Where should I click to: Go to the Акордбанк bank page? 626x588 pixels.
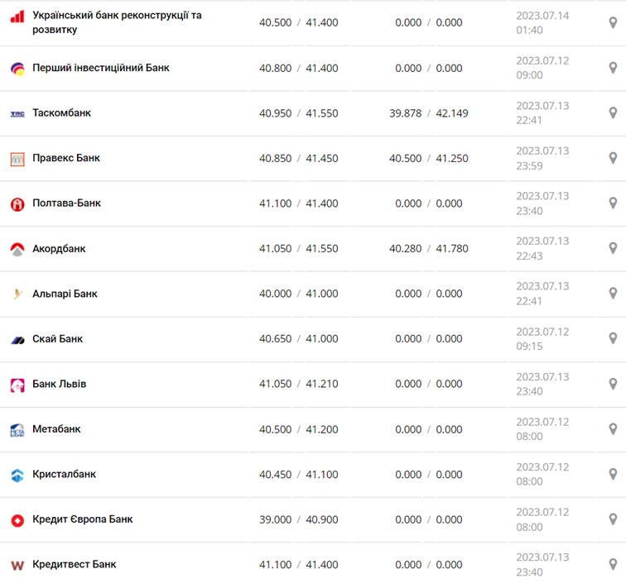[x=59, y=249]
